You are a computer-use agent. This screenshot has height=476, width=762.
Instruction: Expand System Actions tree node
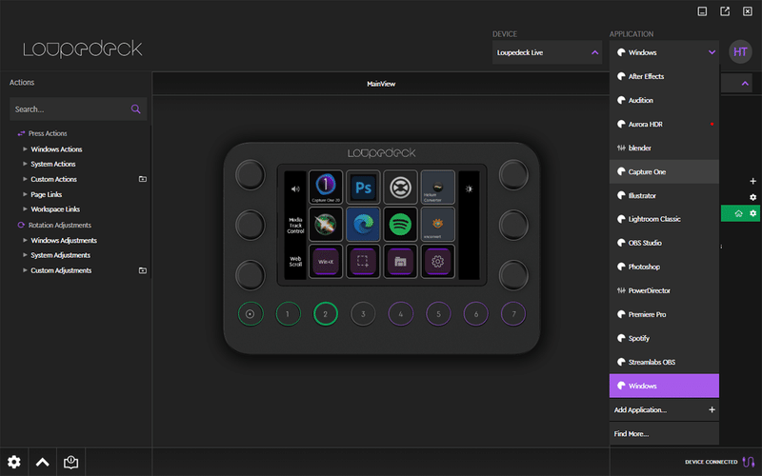[x=25, y=164]
